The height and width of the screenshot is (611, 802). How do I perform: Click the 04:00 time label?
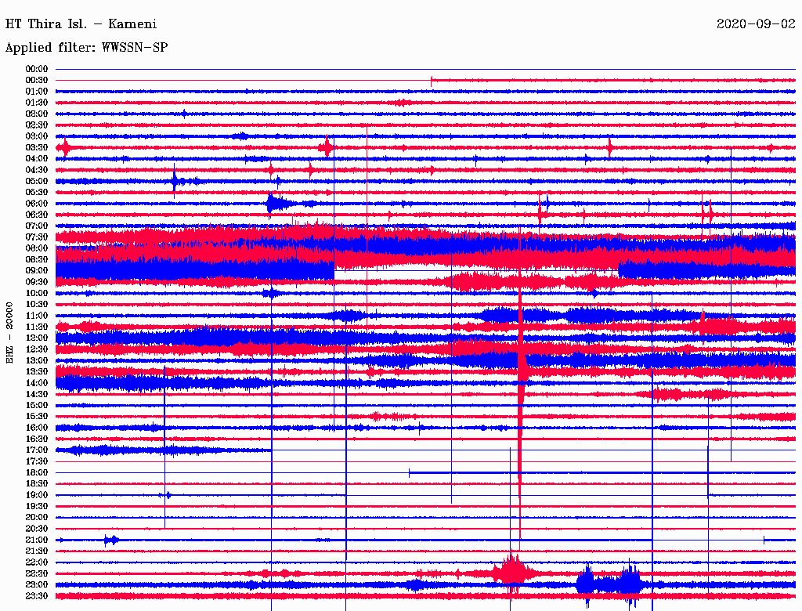pos(37,159)
